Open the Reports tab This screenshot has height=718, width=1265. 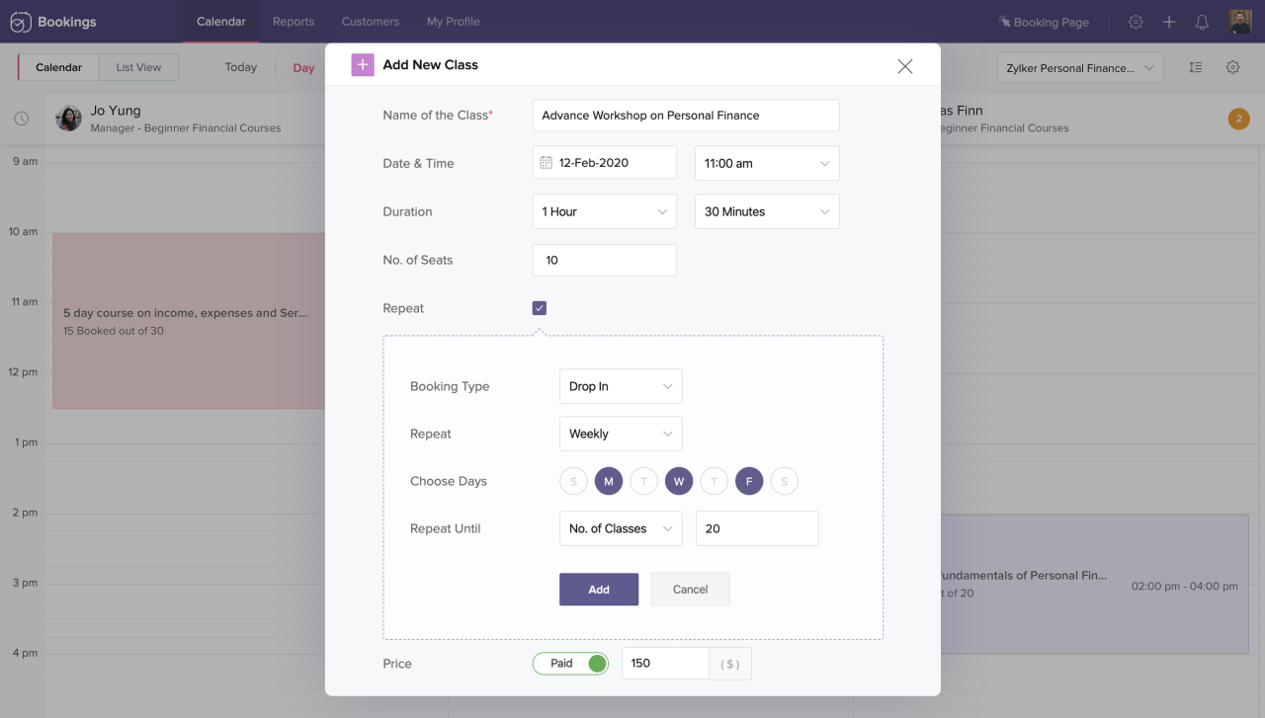click(294, 22)
